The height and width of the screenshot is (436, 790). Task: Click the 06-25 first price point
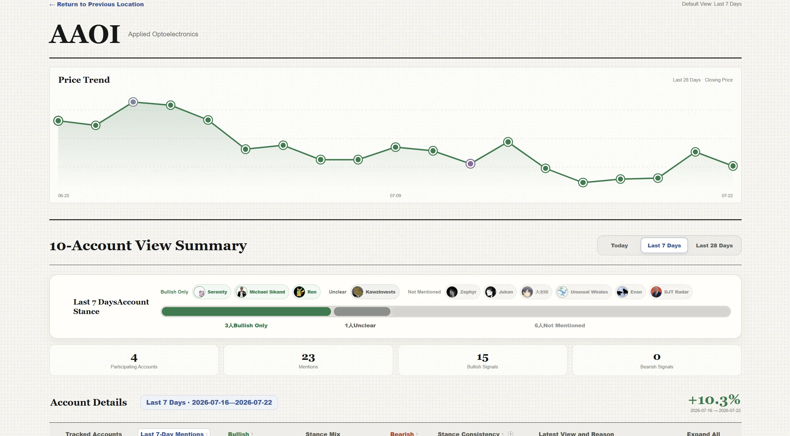point(58,121)
